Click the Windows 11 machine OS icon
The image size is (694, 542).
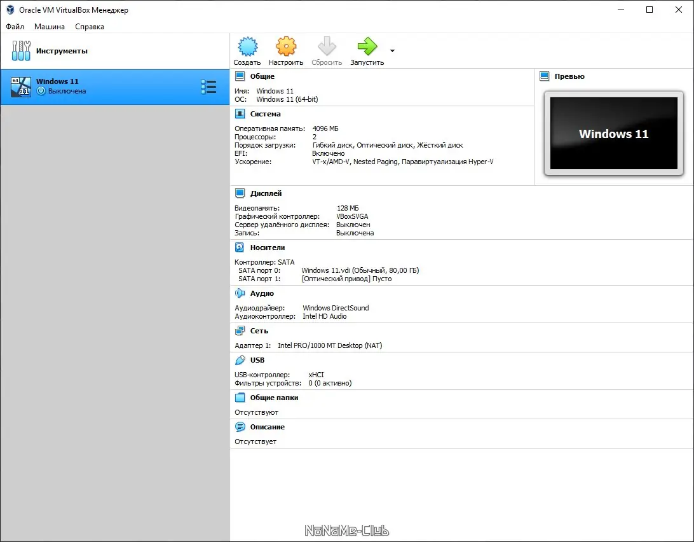(x=21, y=87)
